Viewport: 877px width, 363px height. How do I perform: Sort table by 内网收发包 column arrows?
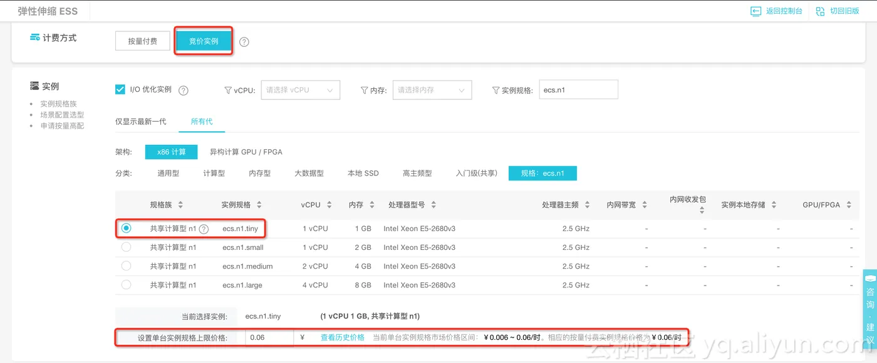(702, 211)
